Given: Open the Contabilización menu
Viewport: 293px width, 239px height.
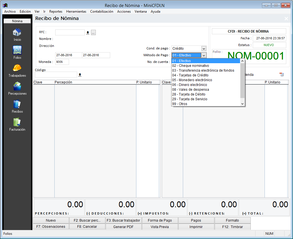Looking at the screenshot, I should [102, 12].
